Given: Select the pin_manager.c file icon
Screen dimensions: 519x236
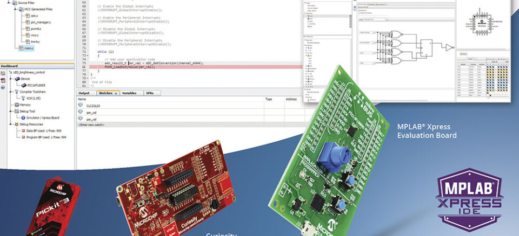Looking at the screenshot, I should pos(28,22).
